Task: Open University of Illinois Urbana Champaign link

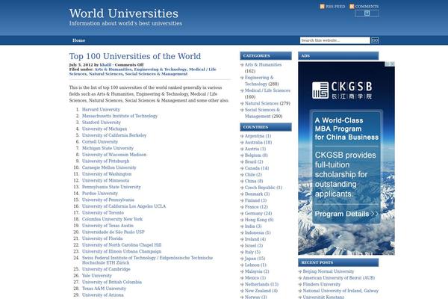Action: tap(122, 251)
